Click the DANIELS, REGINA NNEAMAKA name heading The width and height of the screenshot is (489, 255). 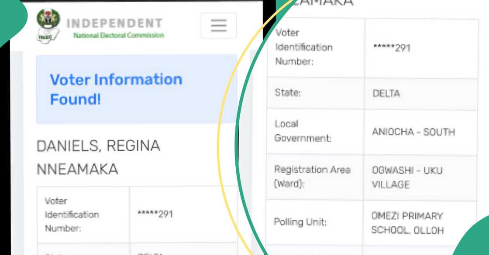(x=98, y=158)
